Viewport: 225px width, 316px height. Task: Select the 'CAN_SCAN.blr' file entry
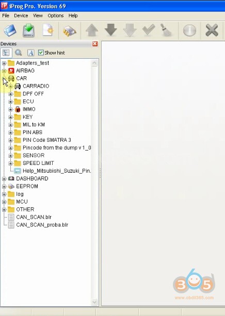coord(34,217)
